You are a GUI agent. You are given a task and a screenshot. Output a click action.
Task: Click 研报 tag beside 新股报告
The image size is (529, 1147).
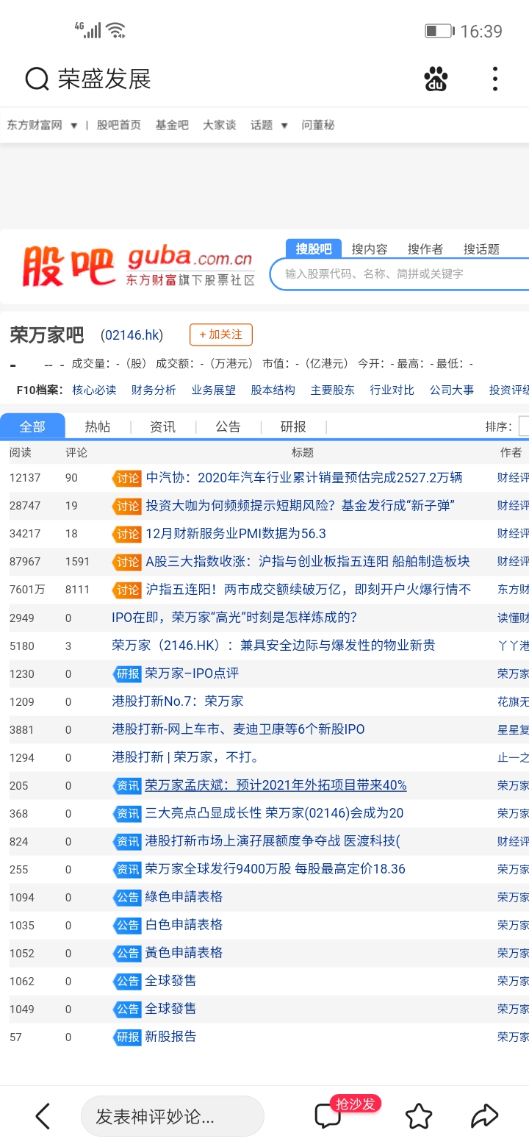[x=126, y=1037]
